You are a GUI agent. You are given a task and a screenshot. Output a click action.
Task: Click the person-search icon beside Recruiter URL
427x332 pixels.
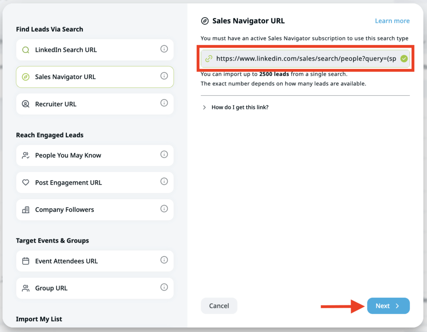point(25,104)
